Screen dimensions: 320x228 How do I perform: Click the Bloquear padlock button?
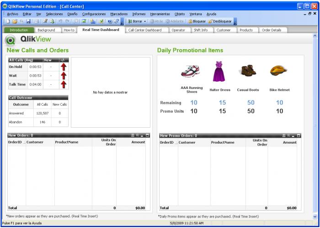(x=197, y=21)
